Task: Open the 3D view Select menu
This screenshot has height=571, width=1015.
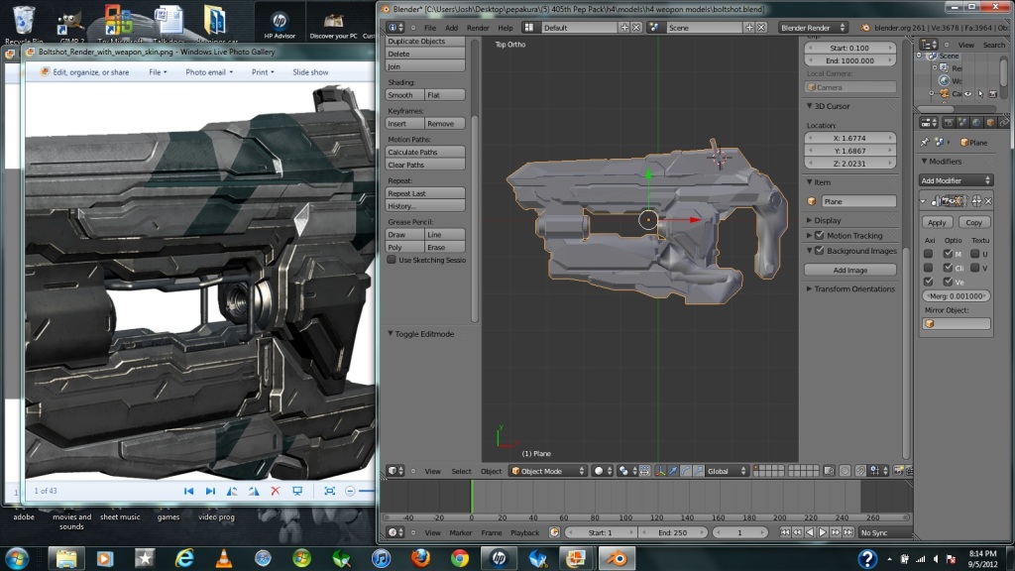Action: (461, 471)
